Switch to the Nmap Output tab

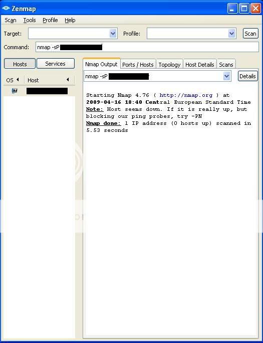point(101,64)
